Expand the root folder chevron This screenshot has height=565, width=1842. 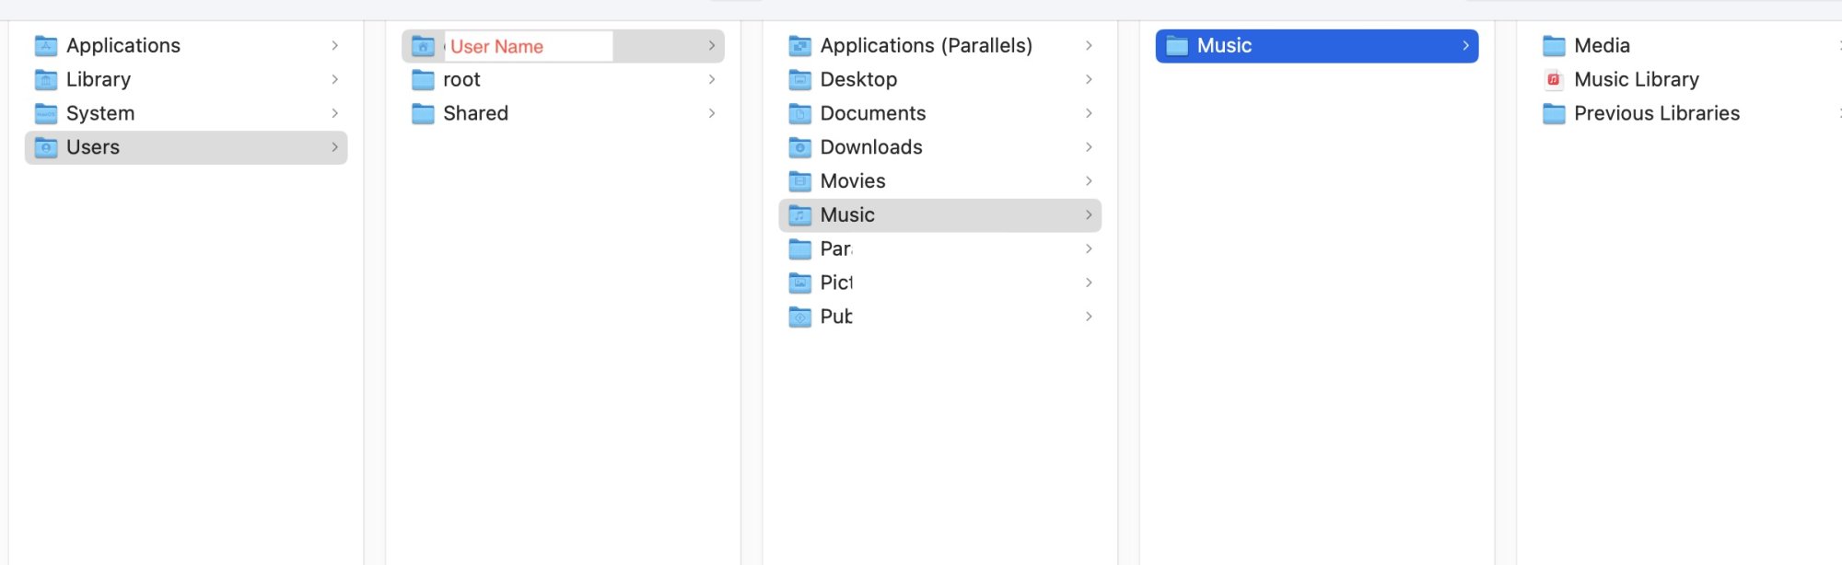(x=712, y=80)
